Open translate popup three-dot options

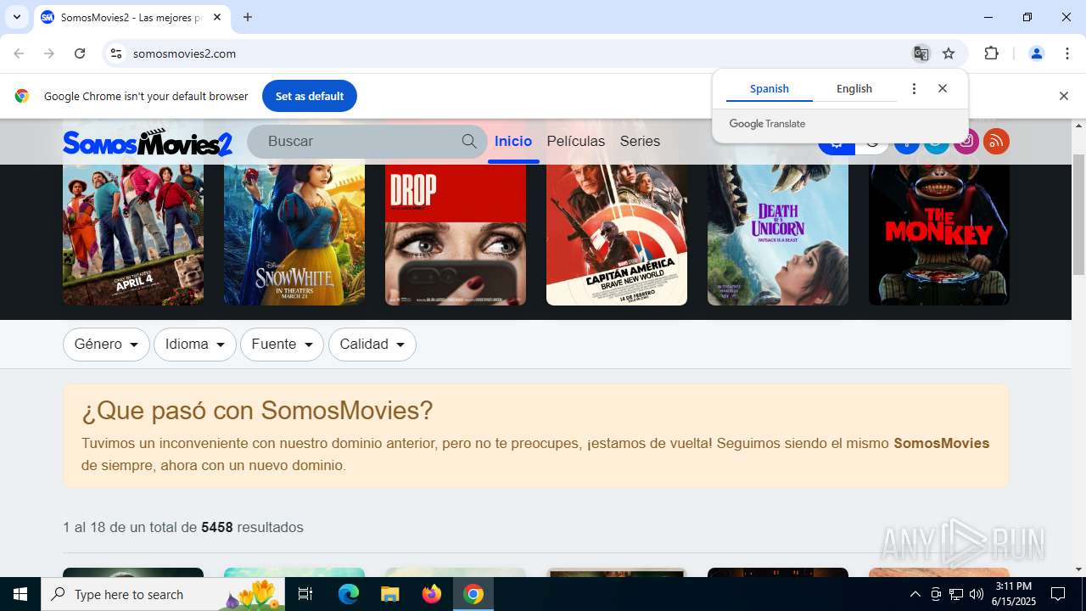coord(914,88)
